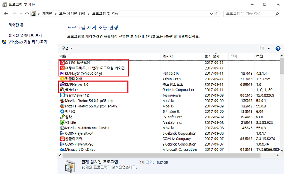Go up one folder level arrow
This screenshot has width=285, height=175.
point(27,13)
